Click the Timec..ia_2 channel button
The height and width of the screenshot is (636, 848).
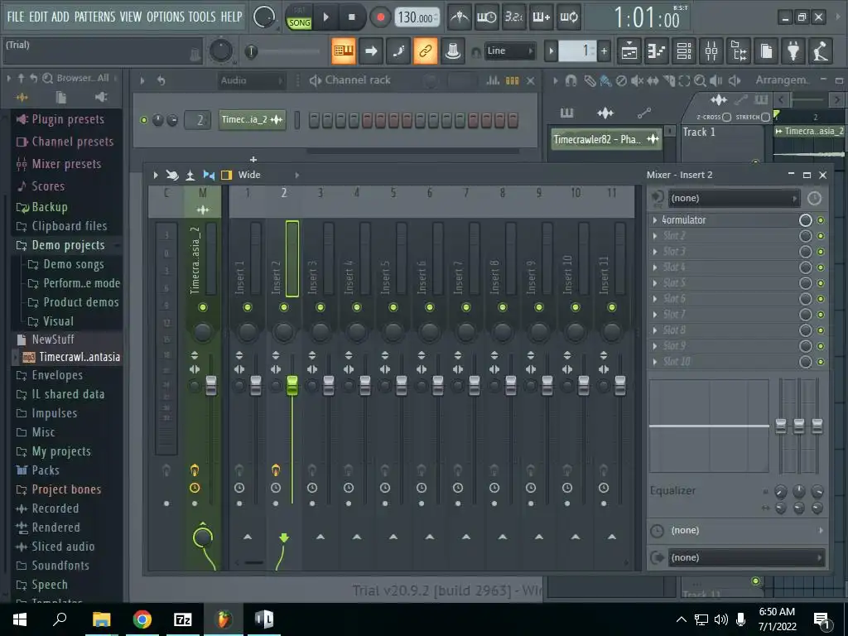[252, 119]
